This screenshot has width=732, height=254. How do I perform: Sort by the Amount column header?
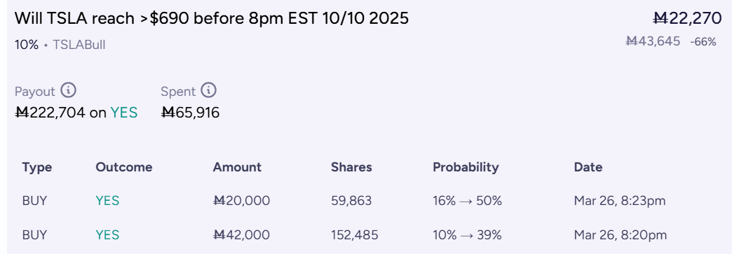point(237,167)
